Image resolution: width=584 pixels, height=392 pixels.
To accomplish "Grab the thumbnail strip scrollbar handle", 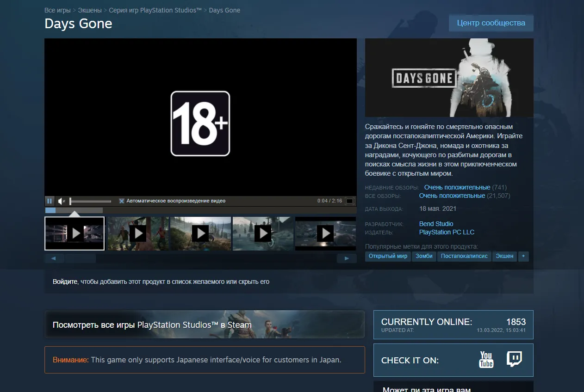I will [x=80, y=258].
